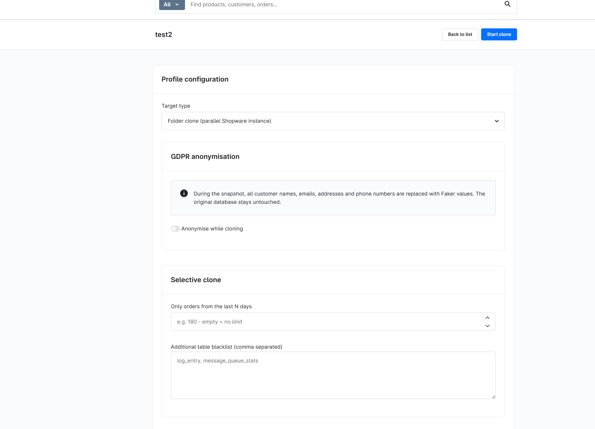The image size is (595, 429).
Task: Click the chevron inside the All button
Action: tap(177, 5)
